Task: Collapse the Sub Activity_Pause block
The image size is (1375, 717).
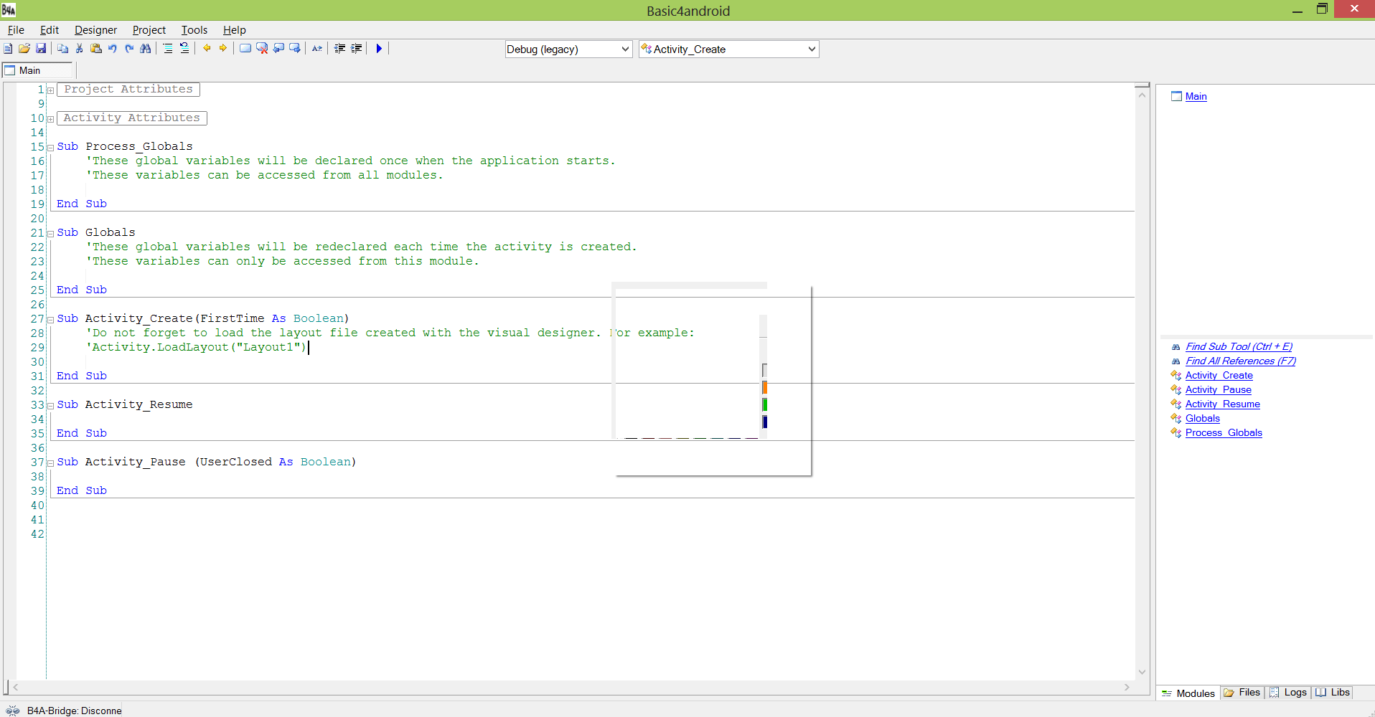Action: [50, 463]
